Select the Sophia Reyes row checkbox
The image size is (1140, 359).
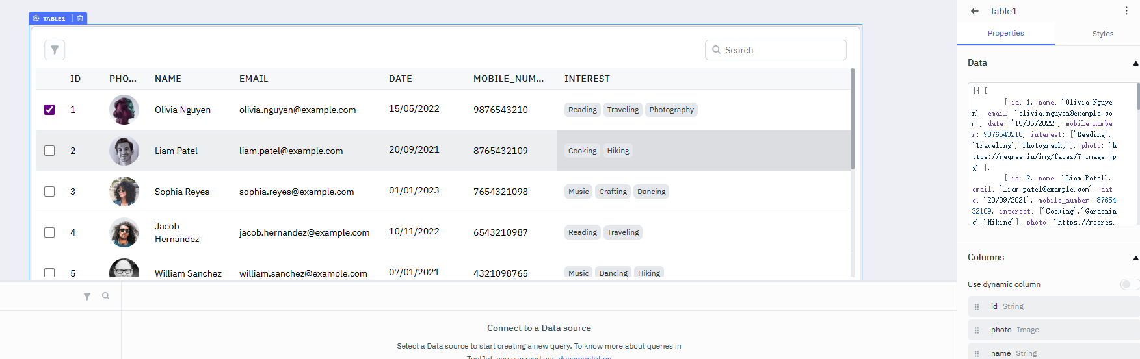pos(49,192)
